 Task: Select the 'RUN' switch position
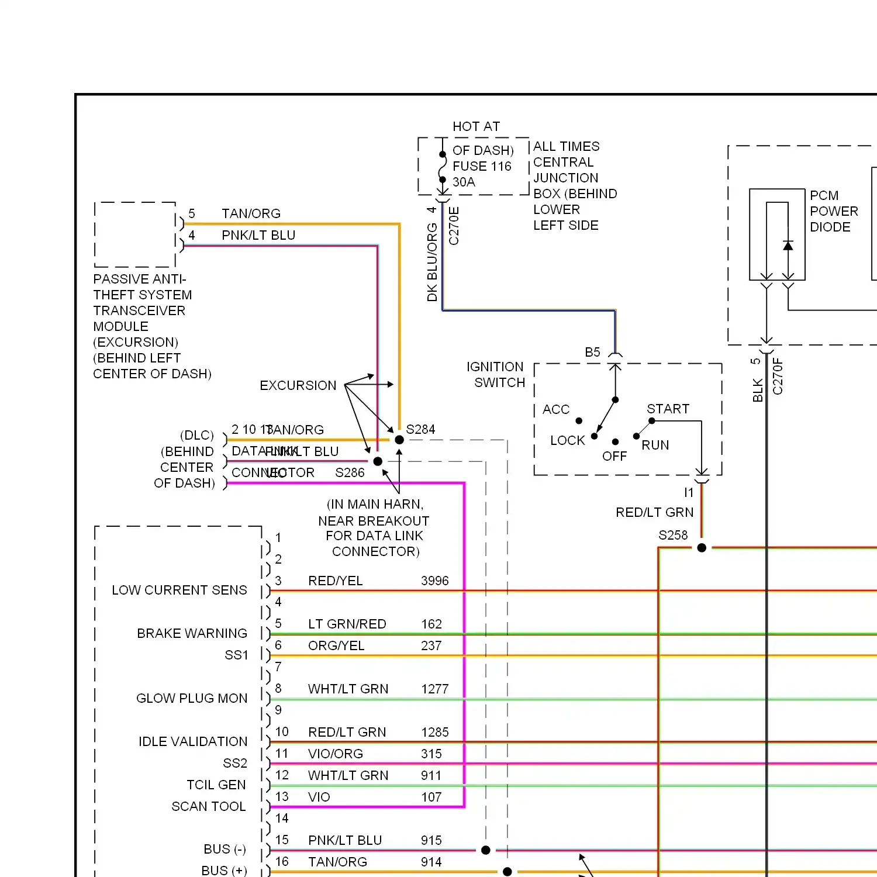pyautogui.click(x=655, y=445)
